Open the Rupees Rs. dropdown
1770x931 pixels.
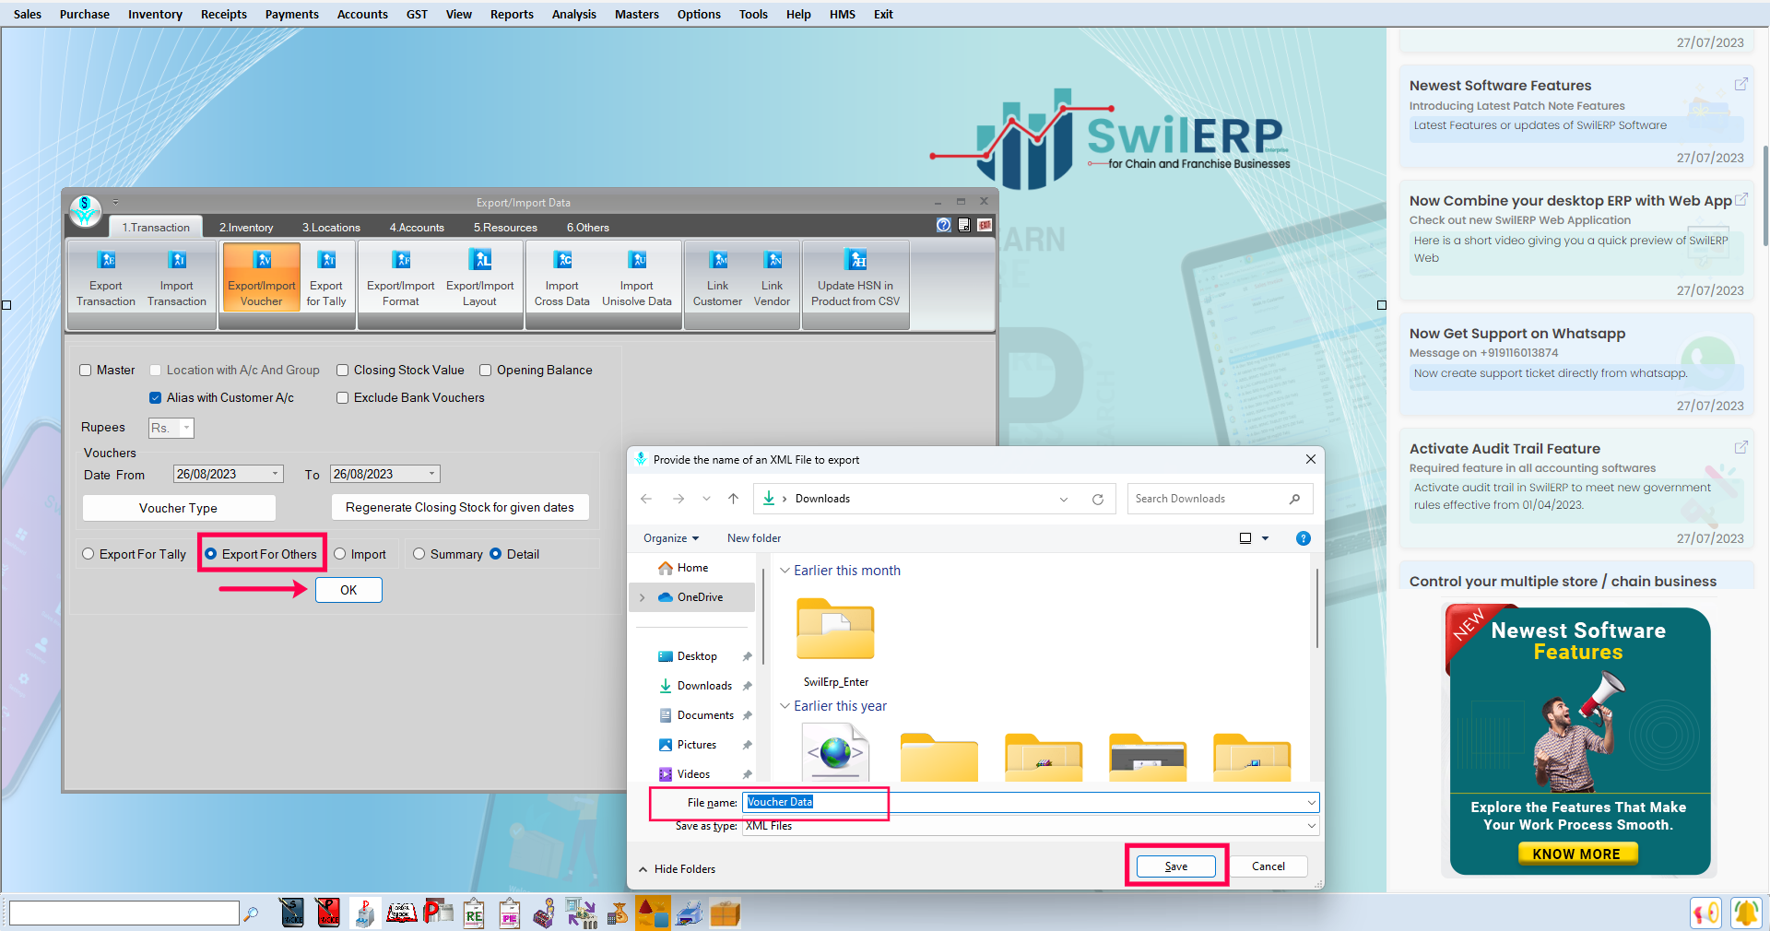(x=186, y=428)
